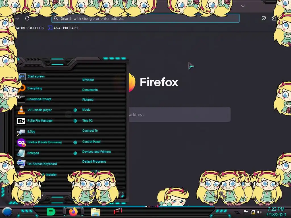Focus the Search with Google address bar
Viewport: 291px width, 218px height.
145,18
